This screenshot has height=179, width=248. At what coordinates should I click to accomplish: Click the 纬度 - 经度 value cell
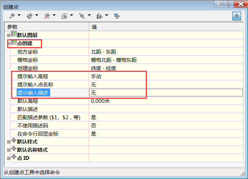pos(166,68)
